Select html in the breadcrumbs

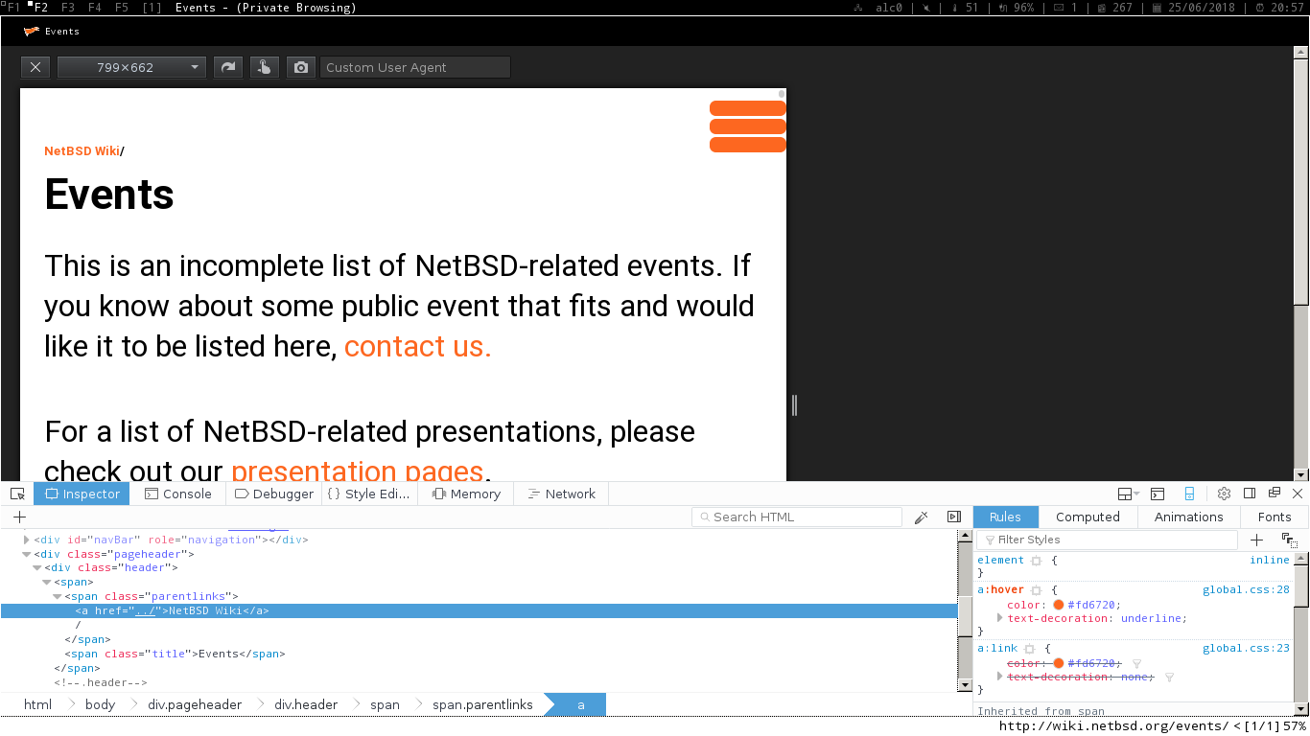click(x=37, y=704)
